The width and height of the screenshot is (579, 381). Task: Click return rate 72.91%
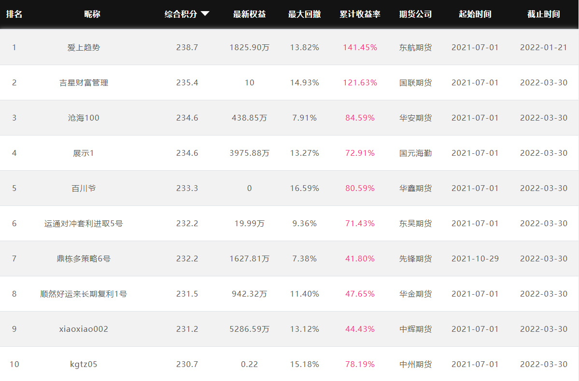[x=360, y=153]
